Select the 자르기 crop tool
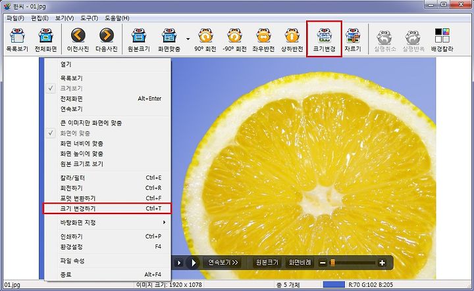The image size is (474, 291). click(353, 40)
